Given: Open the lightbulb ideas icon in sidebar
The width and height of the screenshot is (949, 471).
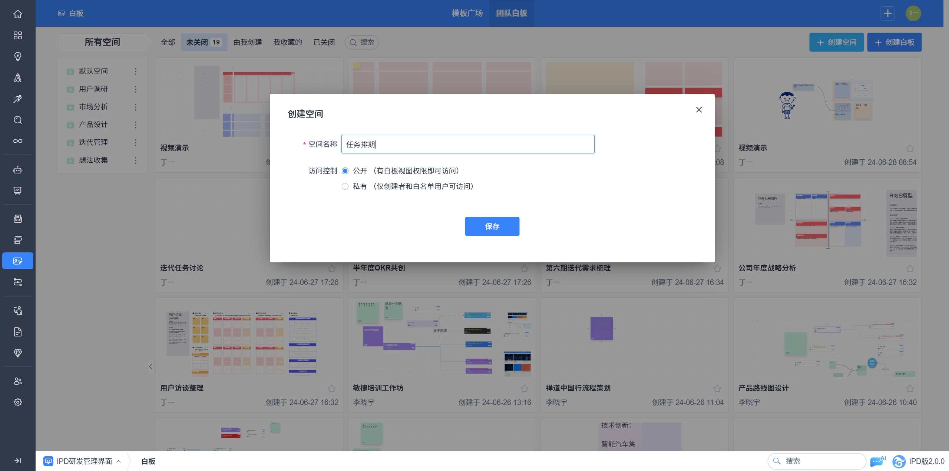Looking at the screenshot, I should tap(17, 56).
